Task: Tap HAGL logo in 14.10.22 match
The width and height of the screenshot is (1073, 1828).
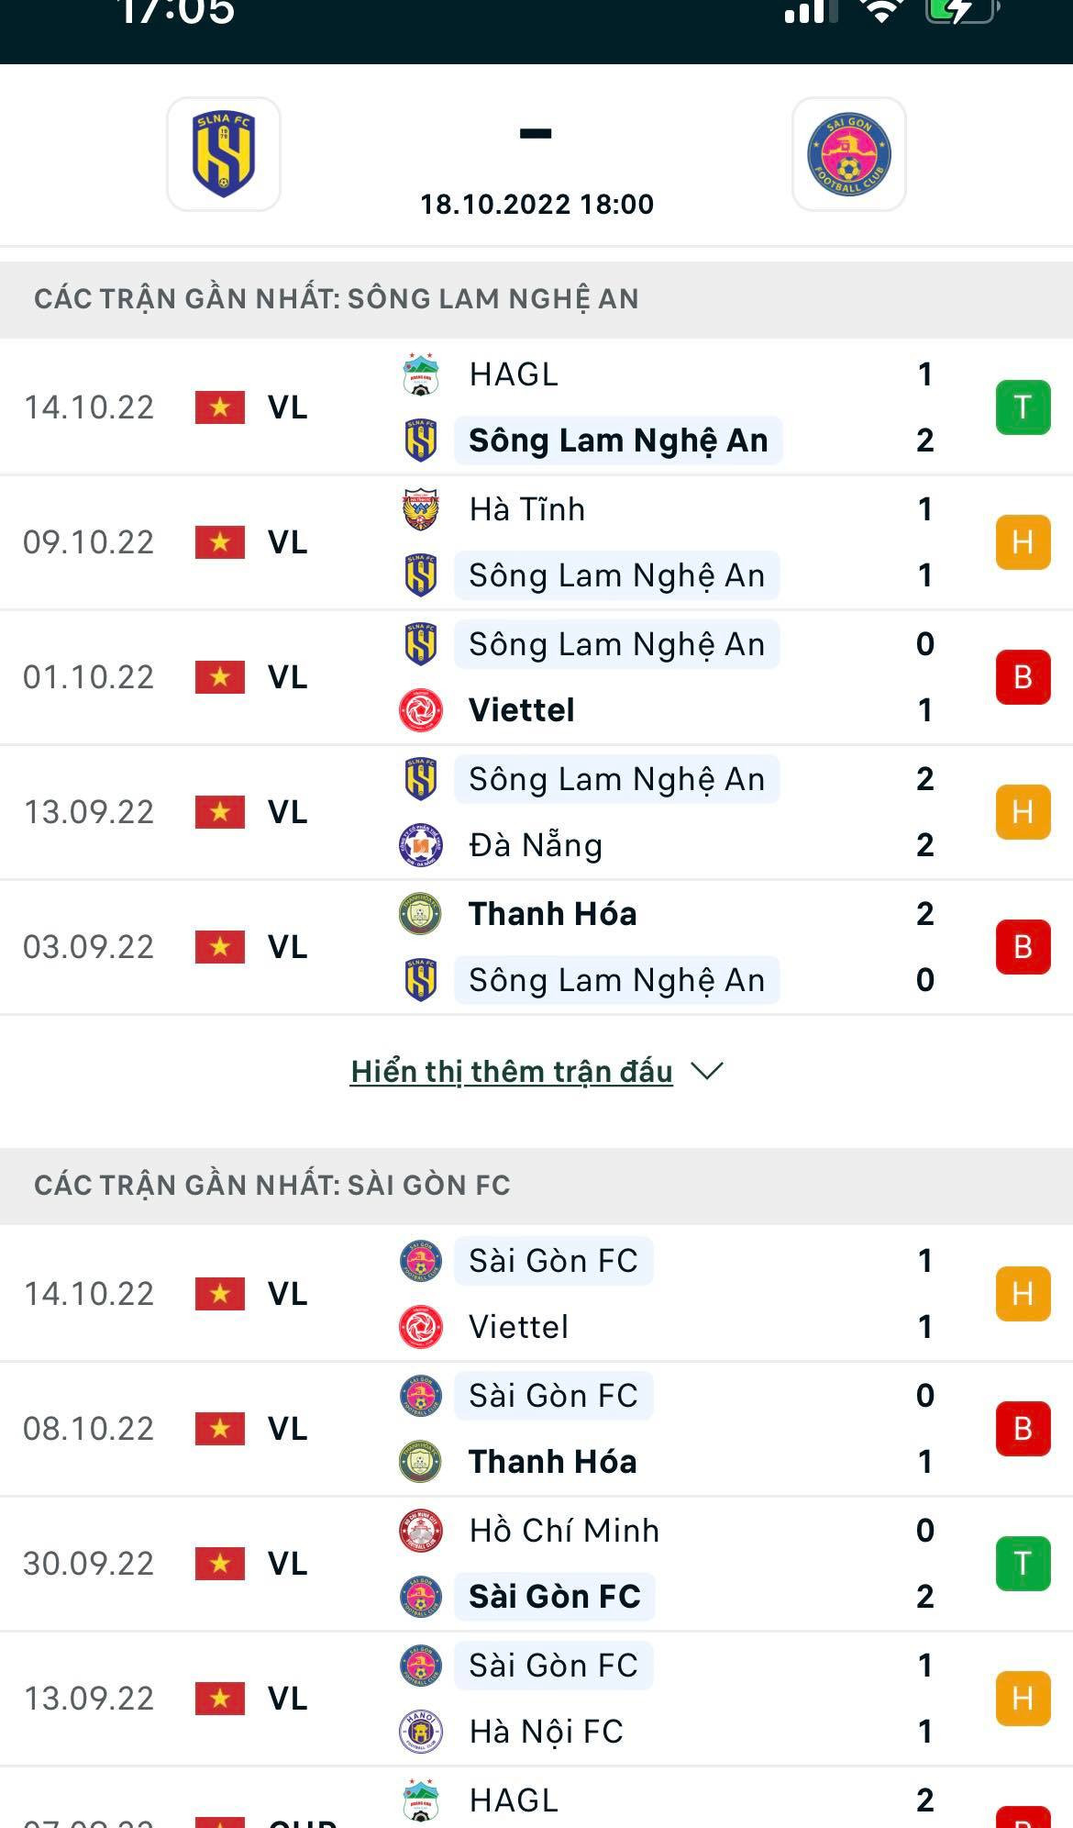Action: click(421, 374)
